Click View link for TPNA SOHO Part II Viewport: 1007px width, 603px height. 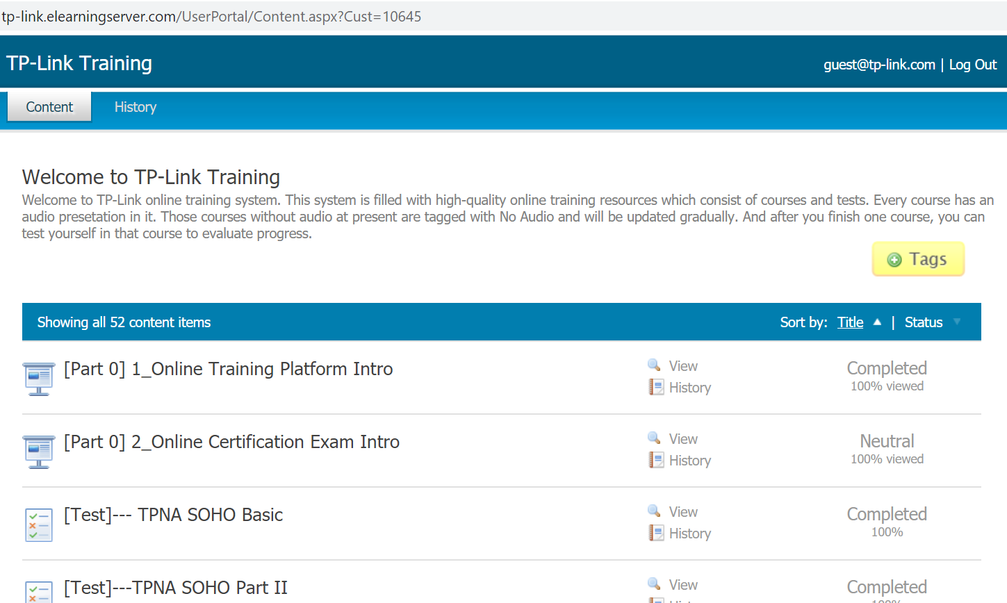click(x=683, y=585)
